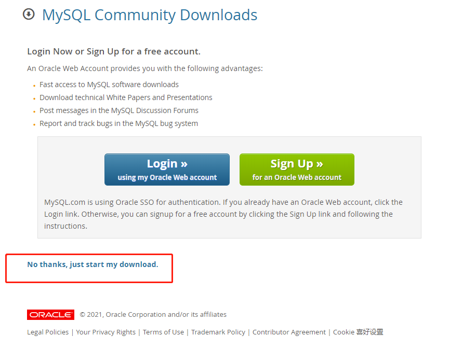The width and height of the screenshot is (449, 364).
Task: Open the Terms of Use link
Action: tap(164, 332)
